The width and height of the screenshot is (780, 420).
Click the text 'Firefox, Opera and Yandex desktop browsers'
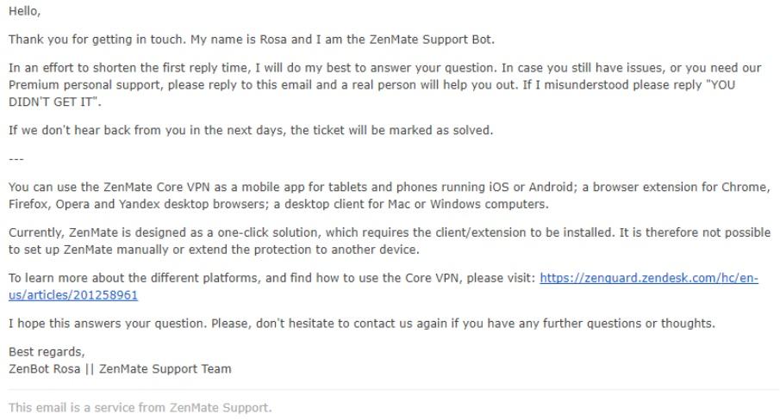139,204
